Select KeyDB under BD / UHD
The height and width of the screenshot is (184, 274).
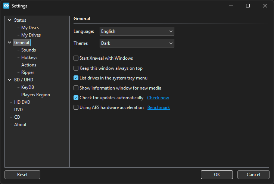(x=28, y=87)
